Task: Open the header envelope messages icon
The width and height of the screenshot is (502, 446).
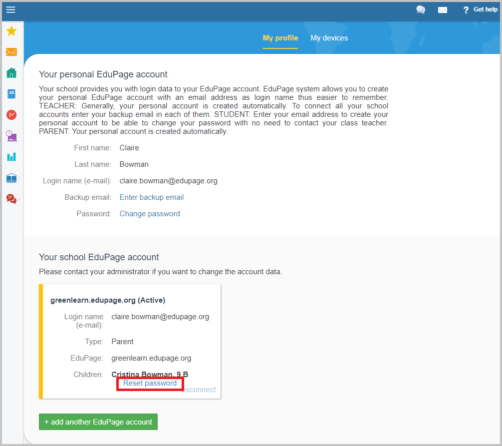Action: pos(443,10)
